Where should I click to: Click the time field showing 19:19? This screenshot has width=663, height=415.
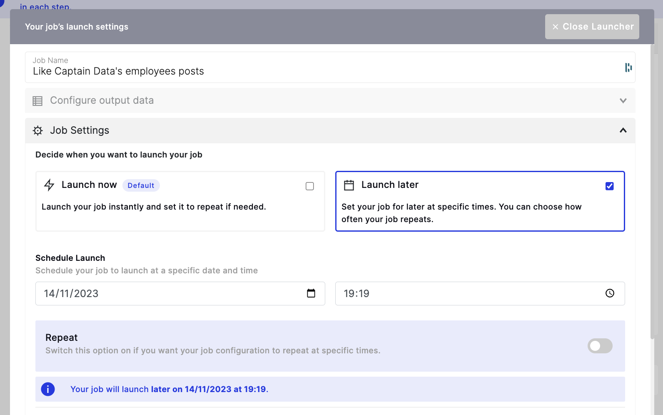point(480,293)
